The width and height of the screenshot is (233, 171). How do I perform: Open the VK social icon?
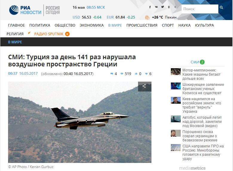click(x=156, y=7)
